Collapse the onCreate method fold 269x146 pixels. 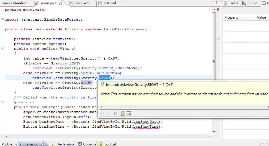click(x=3, y=102)
